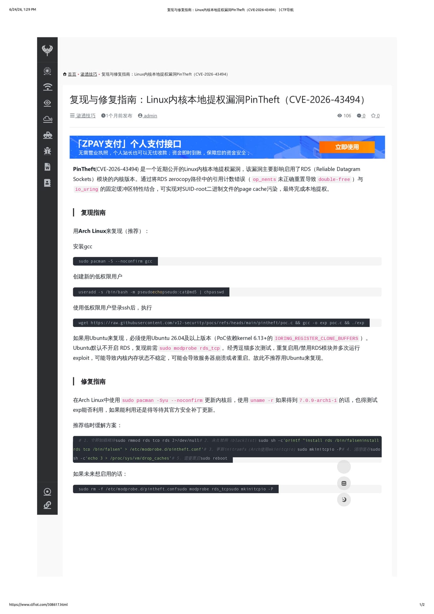Open the 渗透技巧 category under the title
Viewport: 434px width, 614px height.
coord(86,116)
